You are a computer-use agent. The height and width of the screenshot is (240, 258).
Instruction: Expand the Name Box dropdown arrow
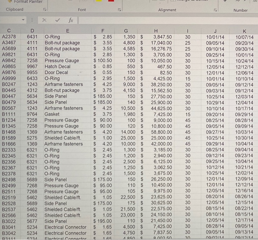click(23, 20)
